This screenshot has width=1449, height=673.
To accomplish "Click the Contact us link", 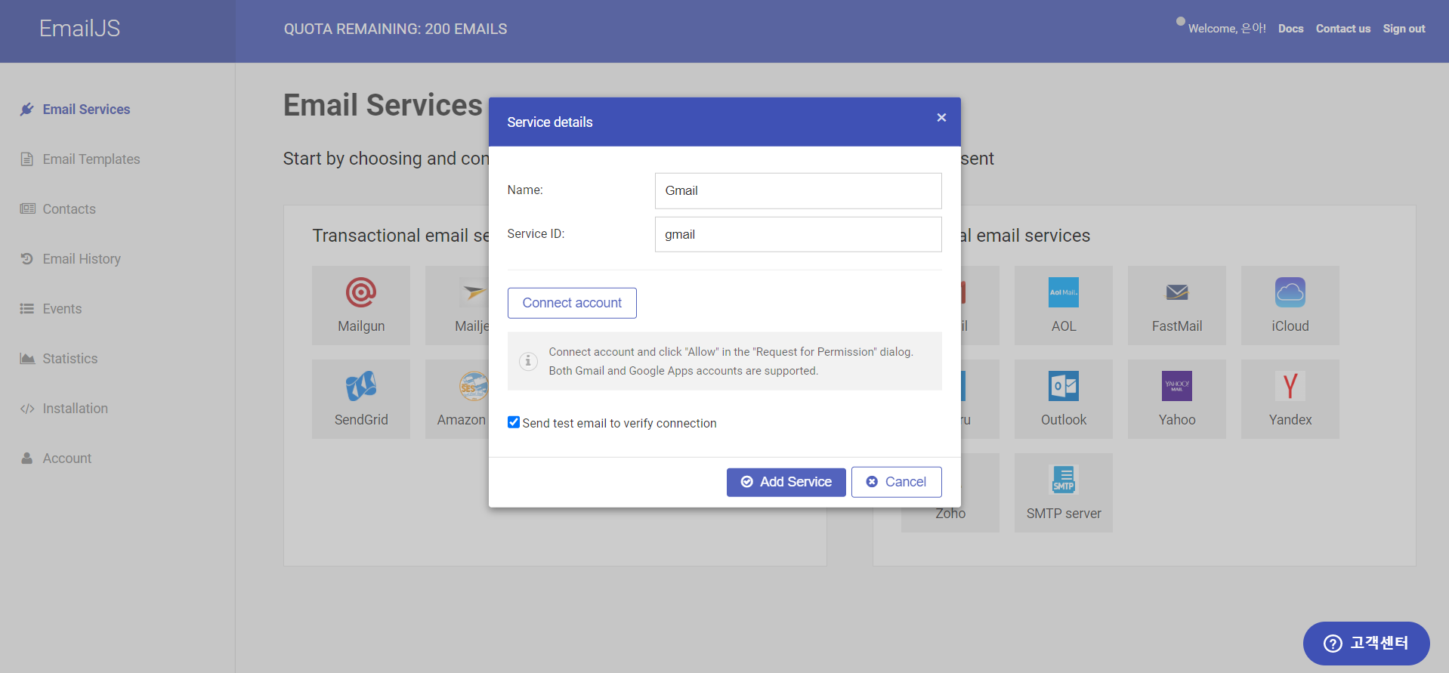I will (x=1343, y=29).
